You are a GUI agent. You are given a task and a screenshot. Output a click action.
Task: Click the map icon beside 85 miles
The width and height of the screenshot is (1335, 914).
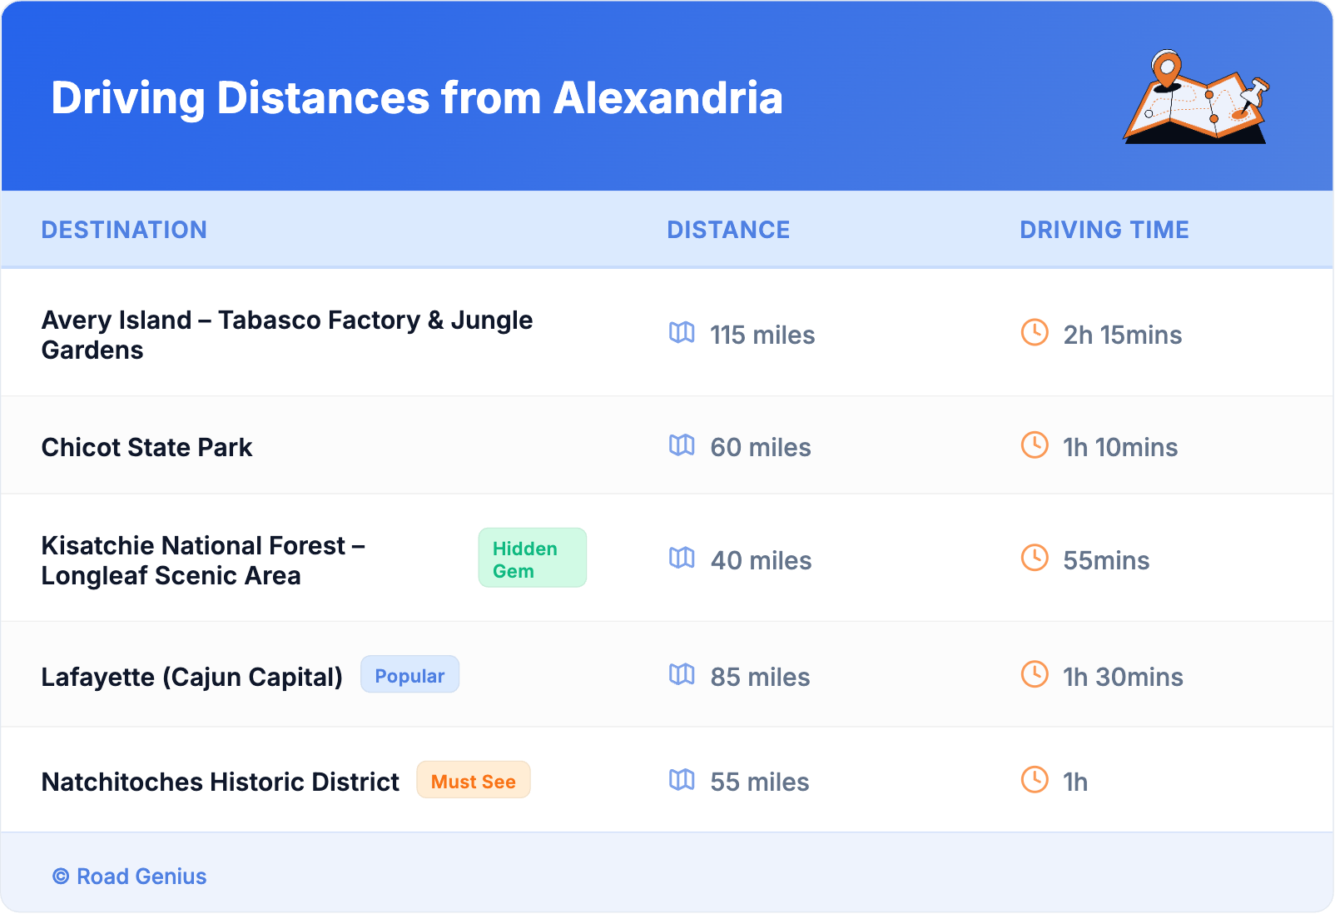pos(682,675)
